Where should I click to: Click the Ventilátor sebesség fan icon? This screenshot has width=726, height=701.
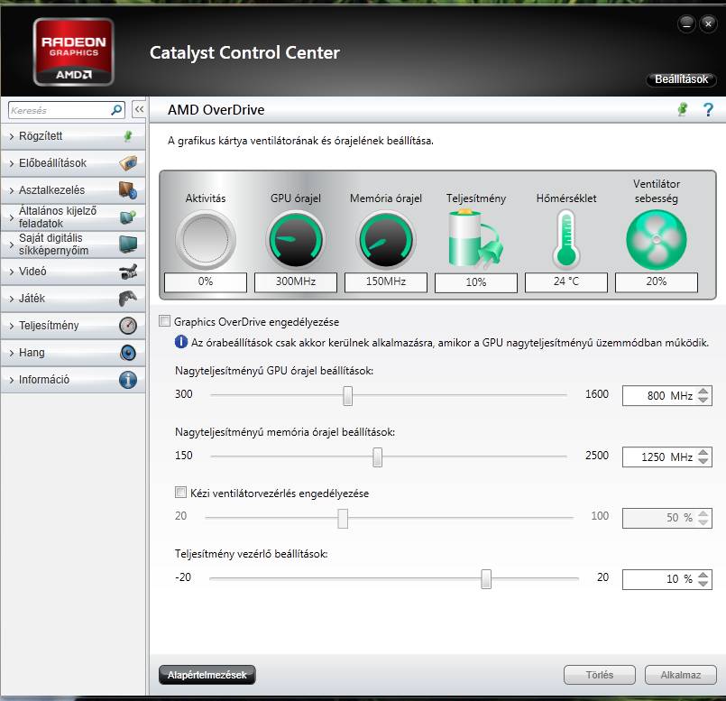click(x=656, y=240)
